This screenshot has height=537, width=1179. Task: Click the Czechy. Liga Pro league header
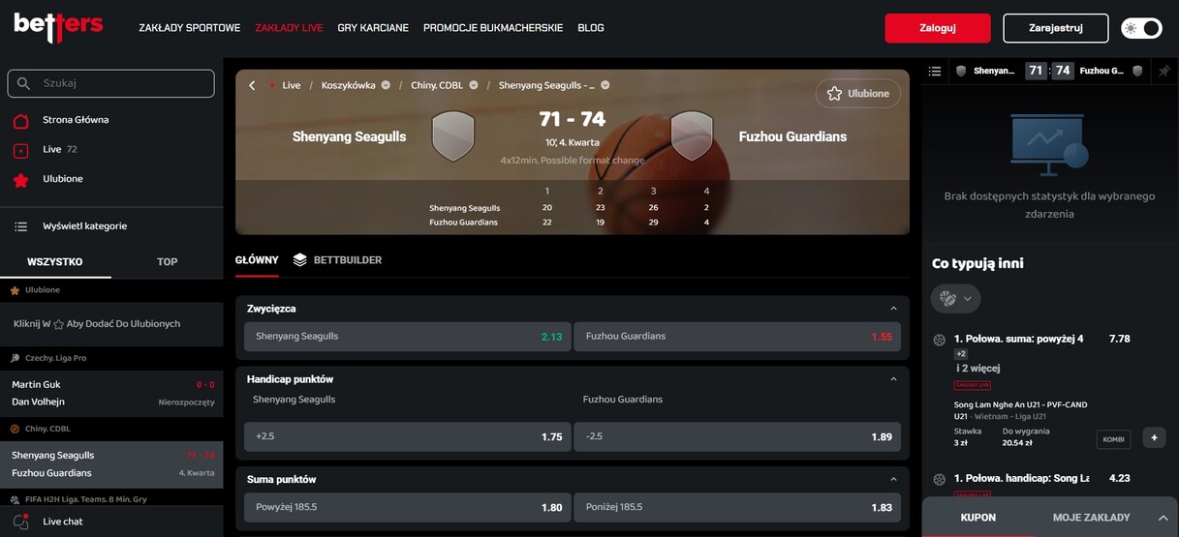111,358
